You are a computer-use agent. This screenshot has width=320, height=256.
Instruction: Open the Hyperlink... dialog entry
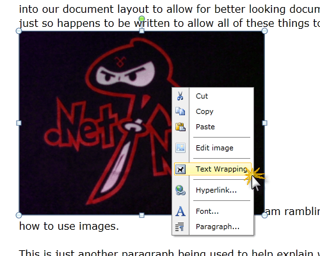tap(213, 190)
